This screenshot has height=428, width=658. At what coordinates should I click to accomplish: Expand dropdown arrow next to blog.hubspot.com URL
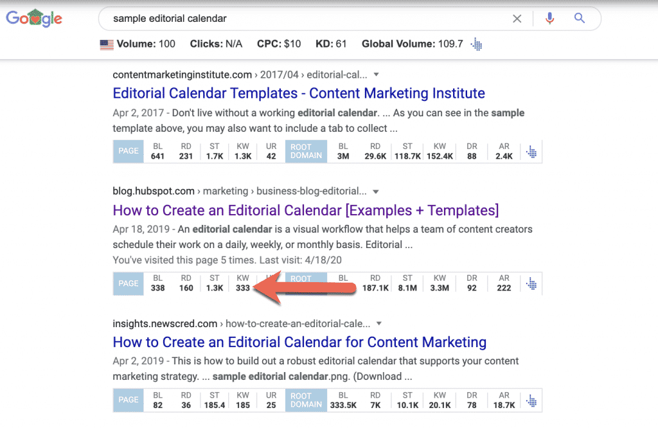(376, 192)
